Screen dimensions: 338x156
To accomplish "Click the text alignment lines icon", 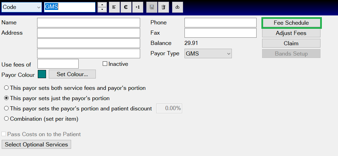I will pos(114,7).
